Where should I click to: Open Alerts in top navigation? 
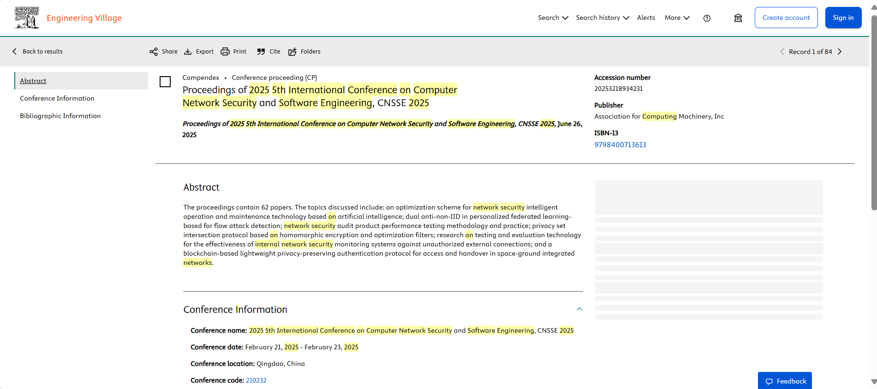[646, 18]
